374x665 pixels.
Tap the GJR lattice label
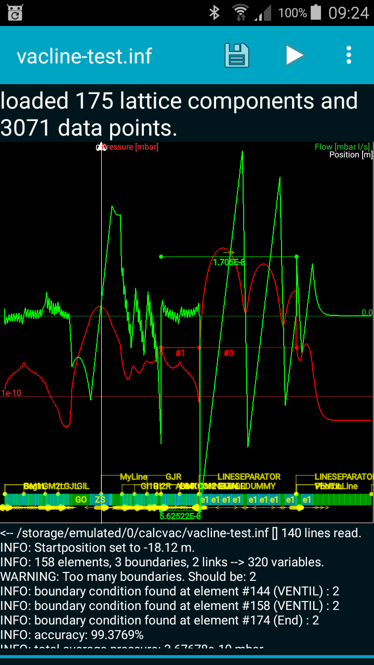(173, 477)
